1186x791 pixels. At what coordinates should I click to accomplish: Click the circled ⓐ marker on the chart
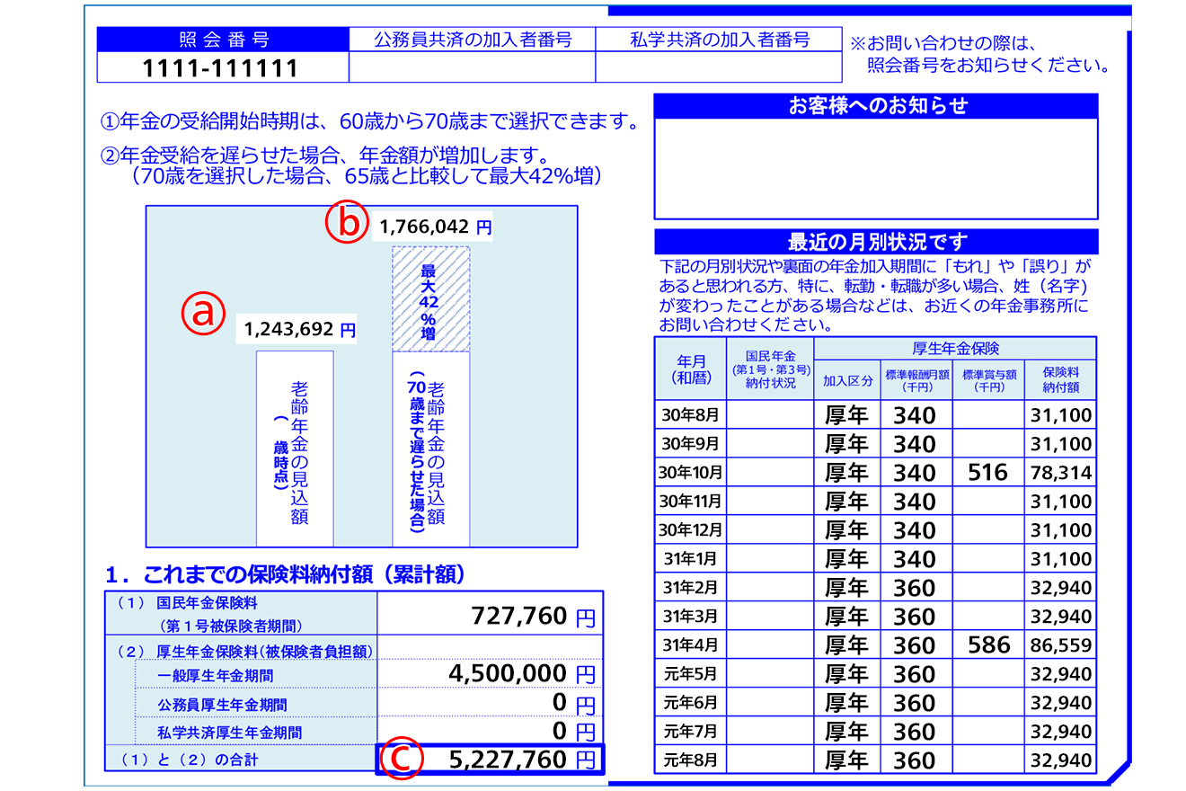click(x=206, y=314)
